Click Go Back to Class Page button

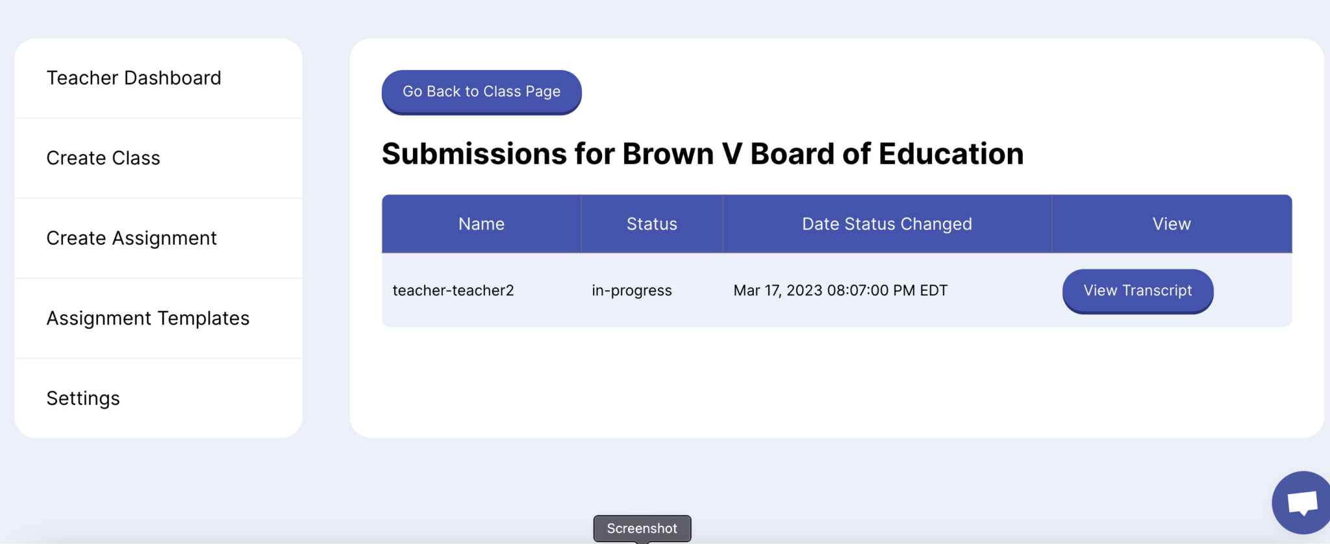481,92
